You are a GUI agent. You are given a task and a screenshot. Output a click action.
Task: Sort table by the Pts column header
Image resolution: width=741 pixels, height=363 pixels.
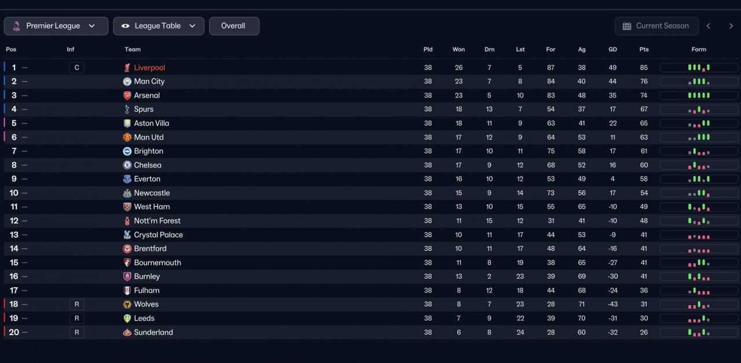coord(644,50)
